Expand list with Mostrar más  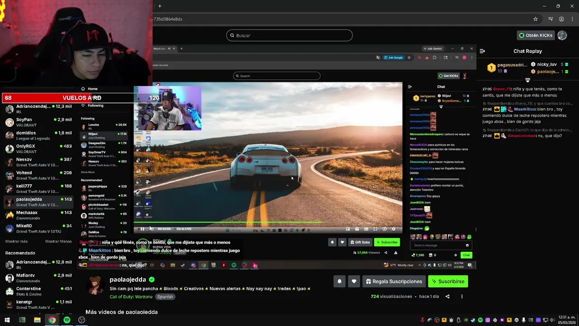tap(16, 241)
